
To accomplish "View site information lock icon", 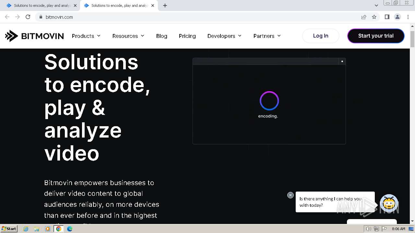I will point(41,17).
